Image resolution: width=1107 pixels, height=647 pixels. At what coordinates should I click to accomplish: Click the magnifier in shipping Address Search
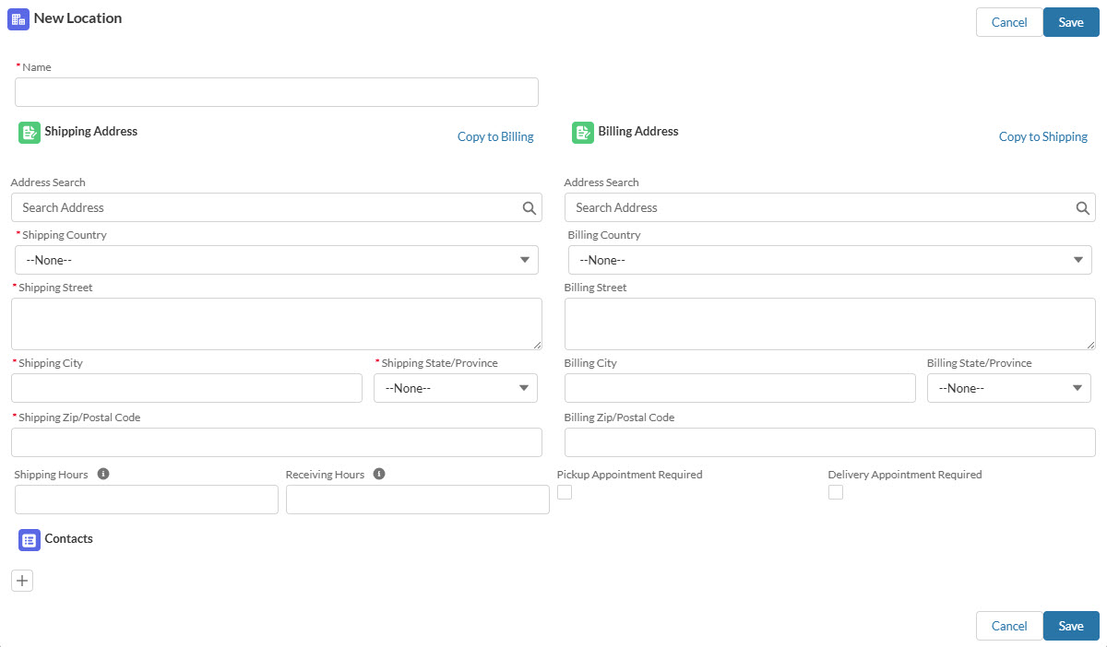530,208
